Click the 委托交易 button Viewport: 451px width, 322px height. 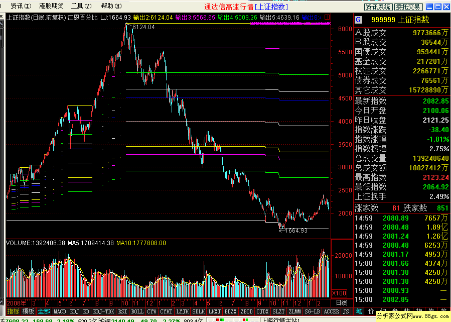coord(408,7)
